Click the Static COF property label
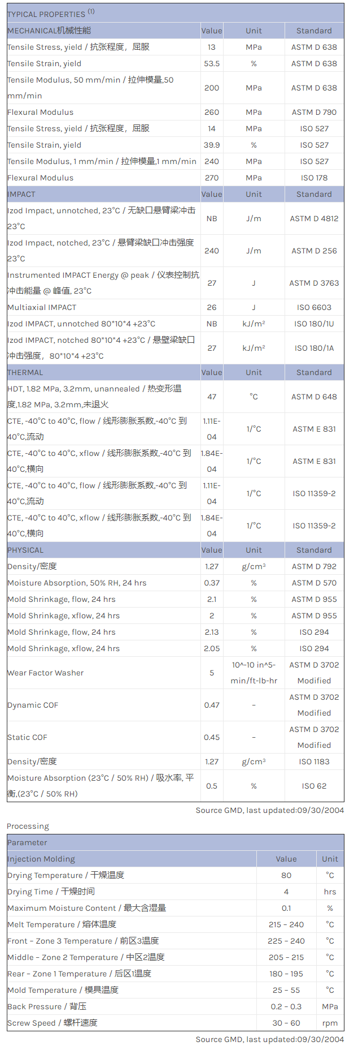Viewport: 345px width, 1063px height. (27, 737)
